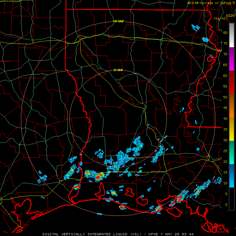Click the 15 value on the color scale
The height and width of the screenshot is (236, 236).
pos(225,173)
